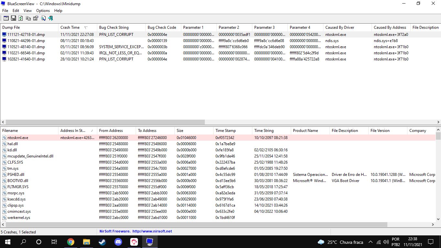This screenshot has width=441, height=248.
Task: Click the FLTMGR.SYS module icon
Action: click(x=4, y=187)
